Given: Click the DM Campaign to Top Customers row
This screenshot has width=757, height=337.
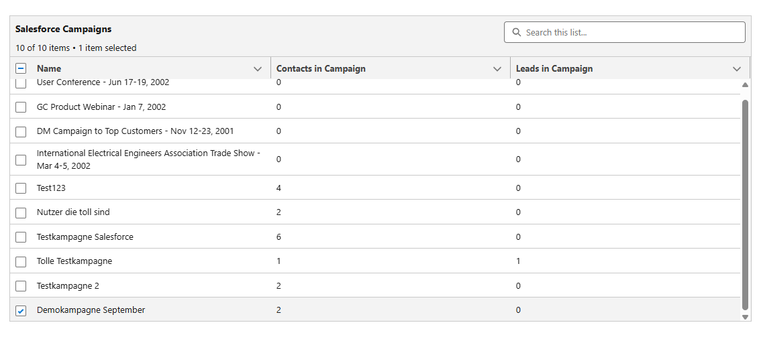Looking at the screenshot, I should [135, 131].
